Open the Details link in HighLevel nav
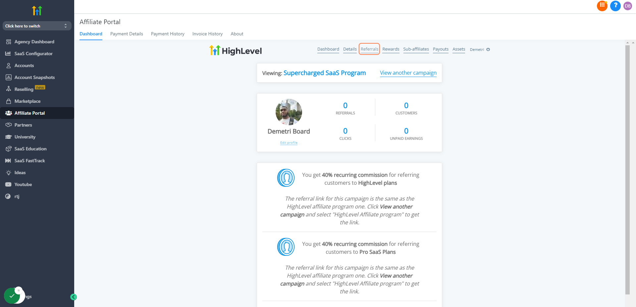 350,49
